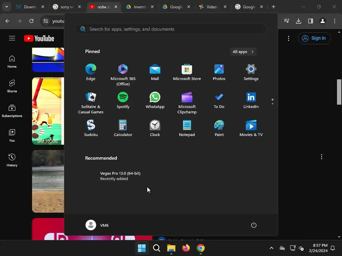Open the Mail app
Image resolution: width=342 pixels, height=256 pixels.
pos(155,72)
